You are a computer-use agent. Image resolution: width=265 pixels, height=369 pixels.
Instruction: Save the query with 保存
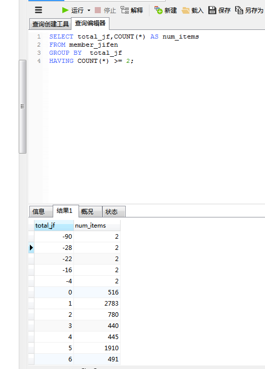click(x=219, y=10)
